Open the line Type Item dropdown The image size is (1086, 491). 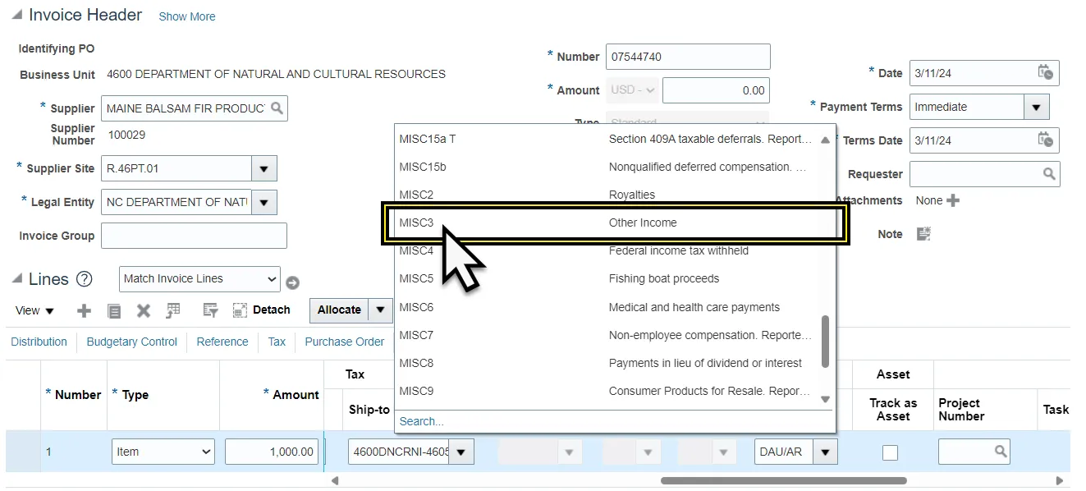tap(163, 452)
